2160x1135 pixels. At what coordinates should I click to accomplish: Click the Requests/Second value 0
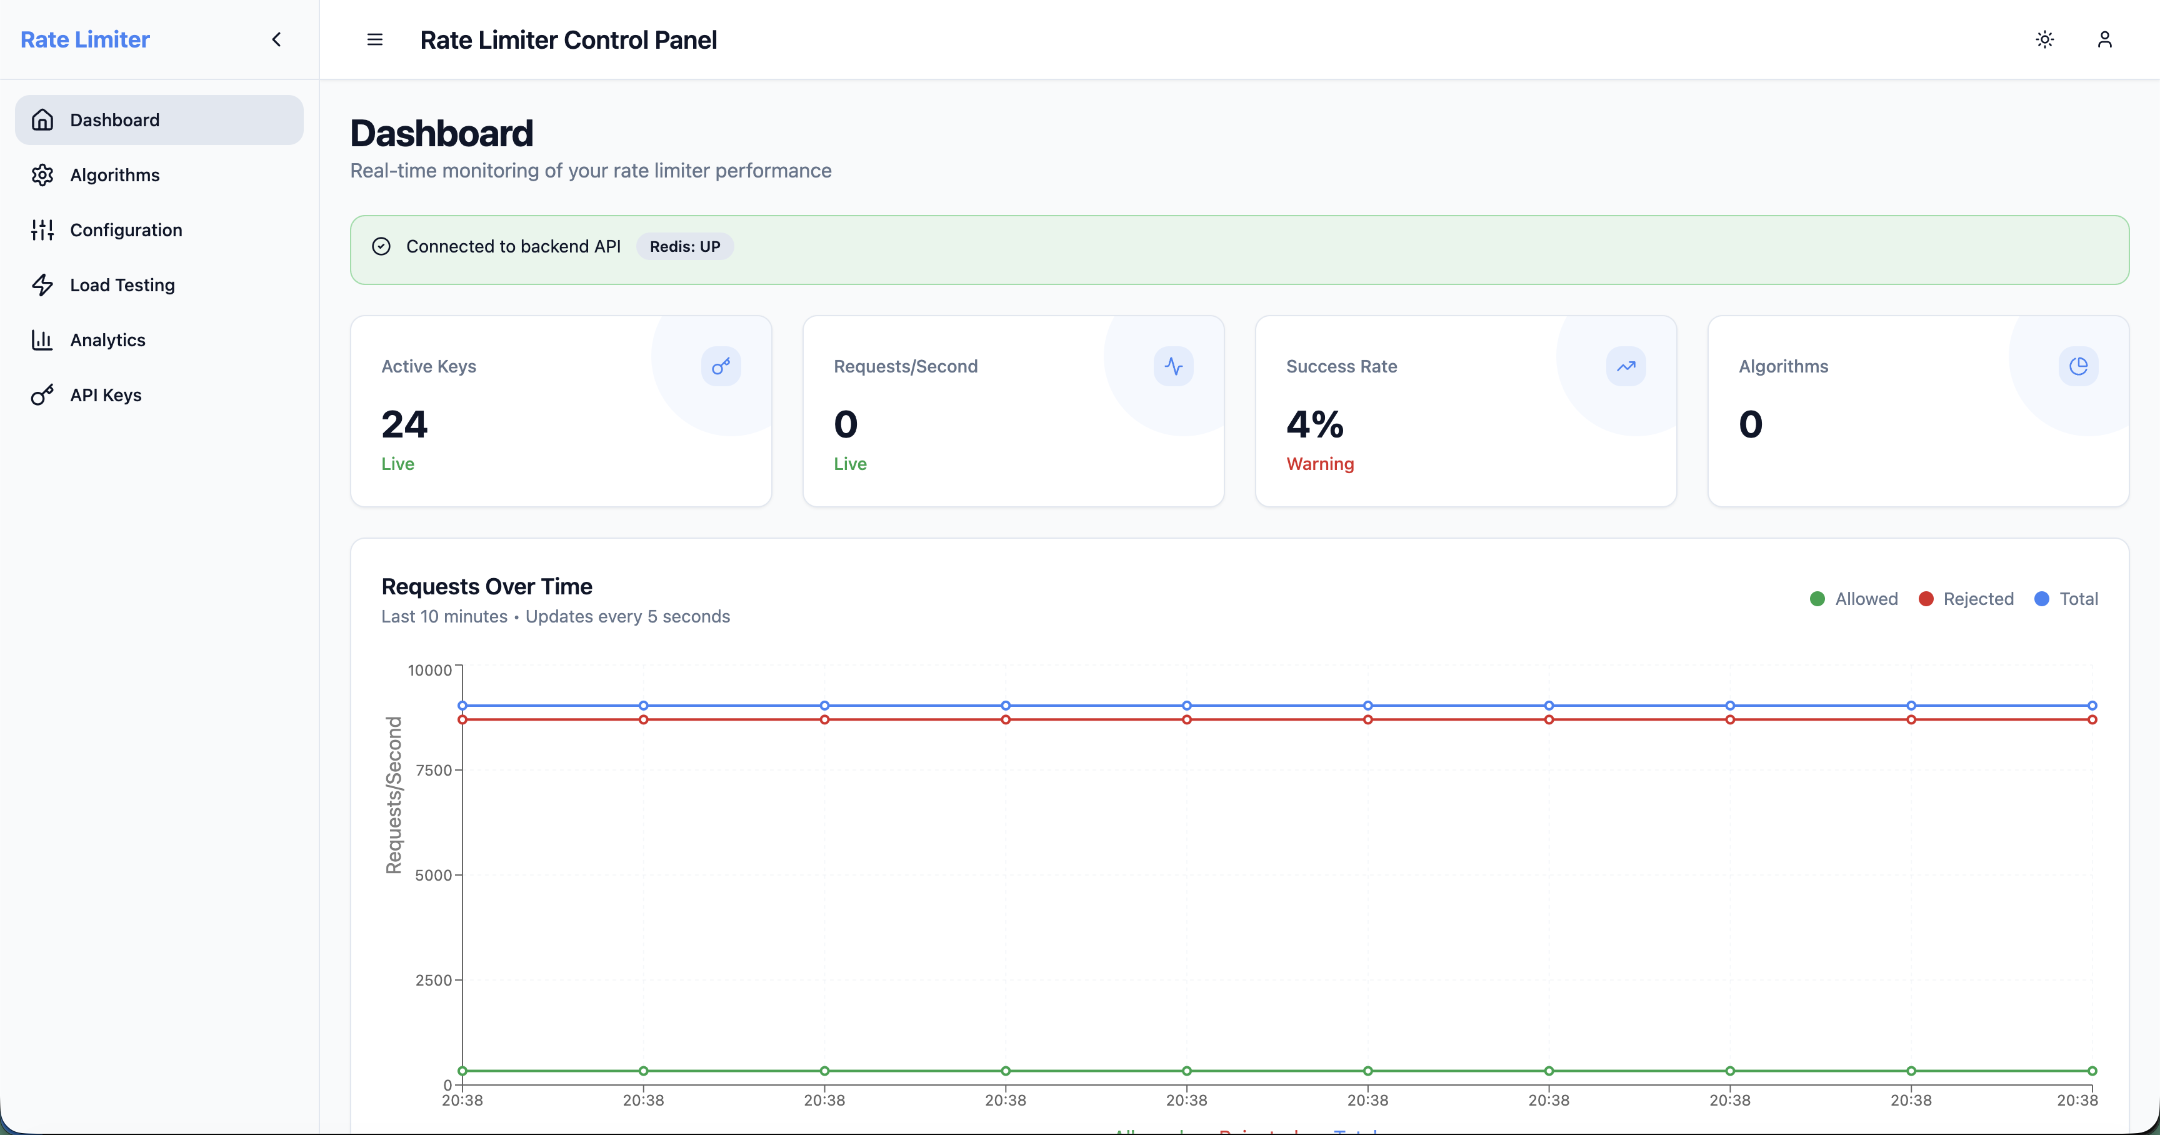(846, 424)
